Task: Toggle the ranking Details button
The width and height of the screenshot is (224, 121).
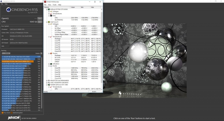Action: point(41,53)
